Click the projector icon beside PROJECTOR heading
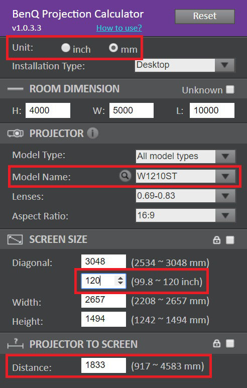This screenshot has height=388, width=247. pyautogui.click(x=16, y=134)
